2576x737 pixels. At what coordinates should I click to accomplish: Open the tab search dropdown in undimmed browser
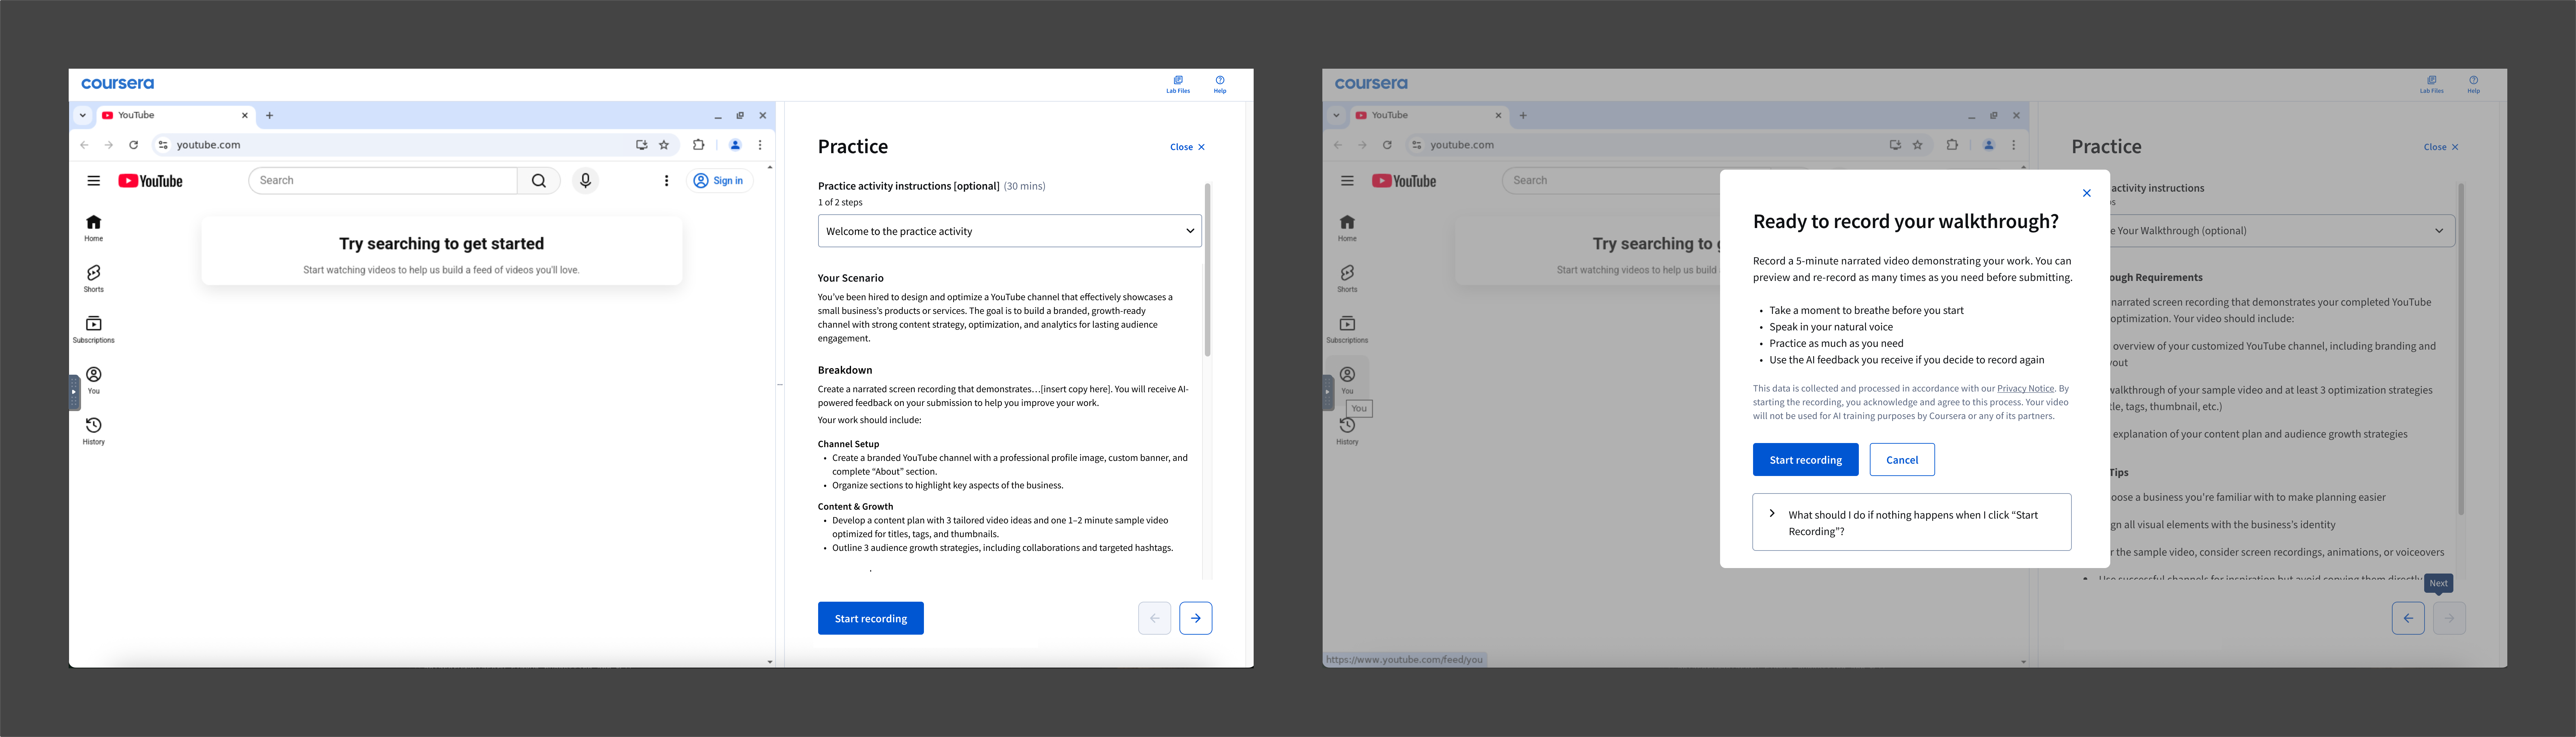(x=83, y=115)
